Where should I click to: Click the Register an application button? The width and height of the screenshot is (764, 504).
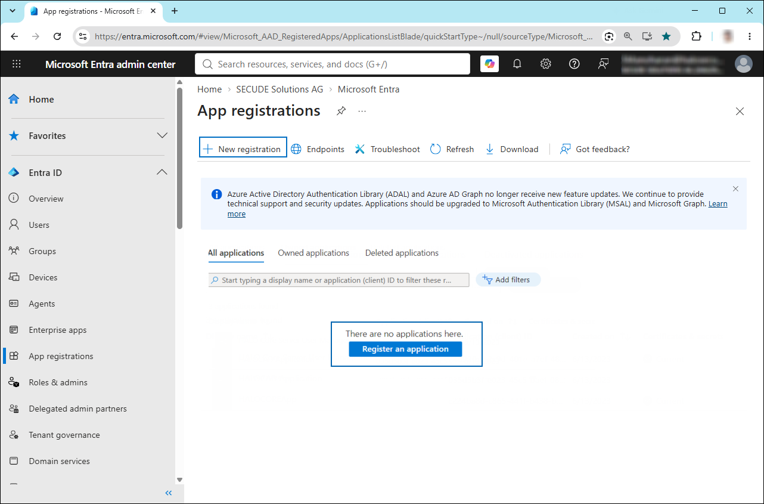(405, 349)
